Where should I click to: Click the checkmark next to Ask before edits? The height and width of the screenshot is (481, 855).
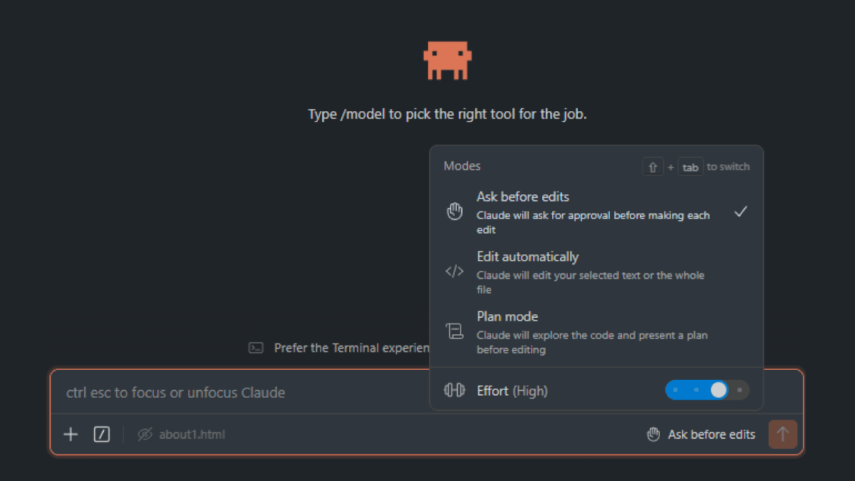coord(741,212)
